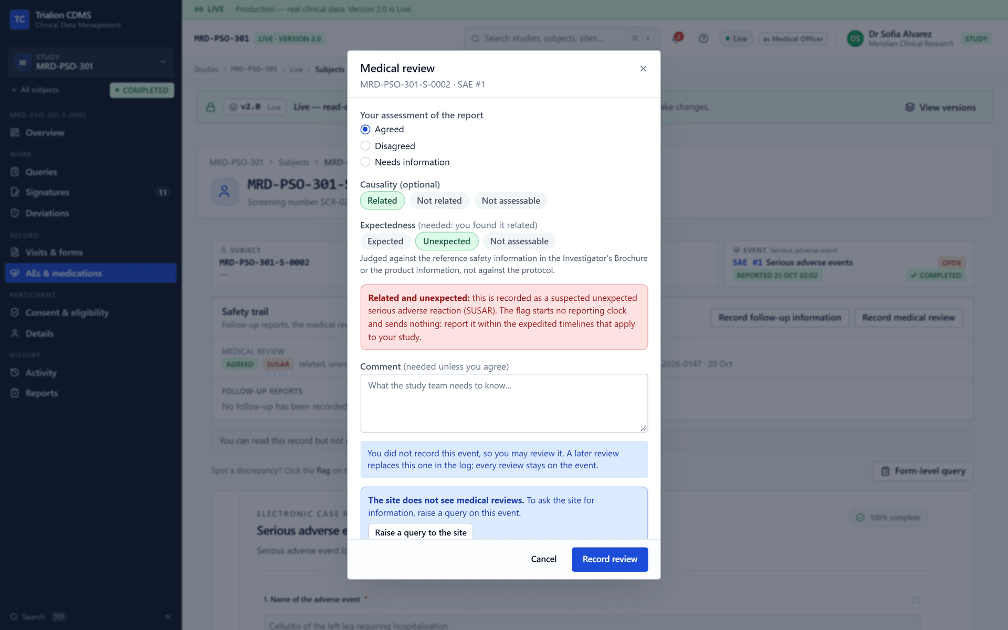Set expectedness to Expected
1008x630 pixels.
click(385, 241)
